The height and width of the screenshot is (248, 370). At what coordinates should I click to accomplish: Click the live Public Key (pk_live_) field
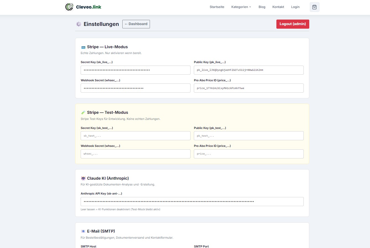coord(249,70)
